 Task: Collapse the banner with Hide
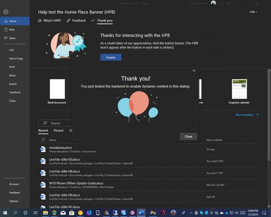254,12
